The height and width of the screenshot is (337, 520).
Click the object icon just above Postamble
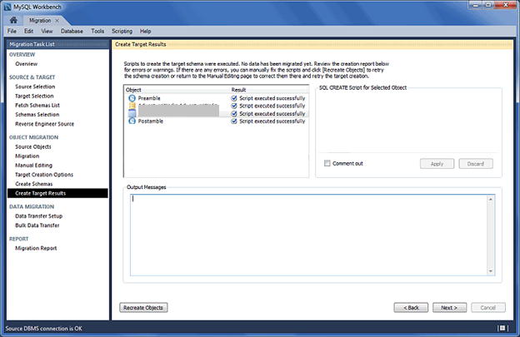tap(132, 113)
